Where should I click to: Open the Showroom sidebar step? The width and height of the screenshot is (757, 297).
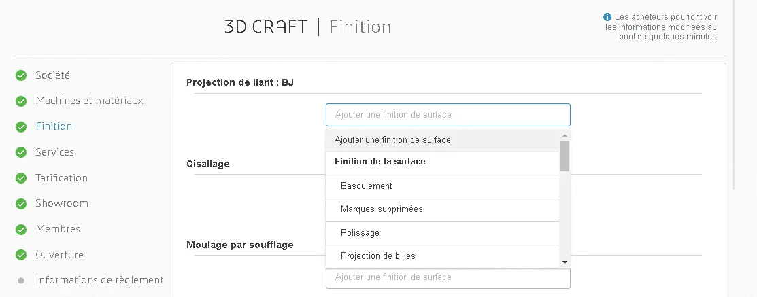62,203
